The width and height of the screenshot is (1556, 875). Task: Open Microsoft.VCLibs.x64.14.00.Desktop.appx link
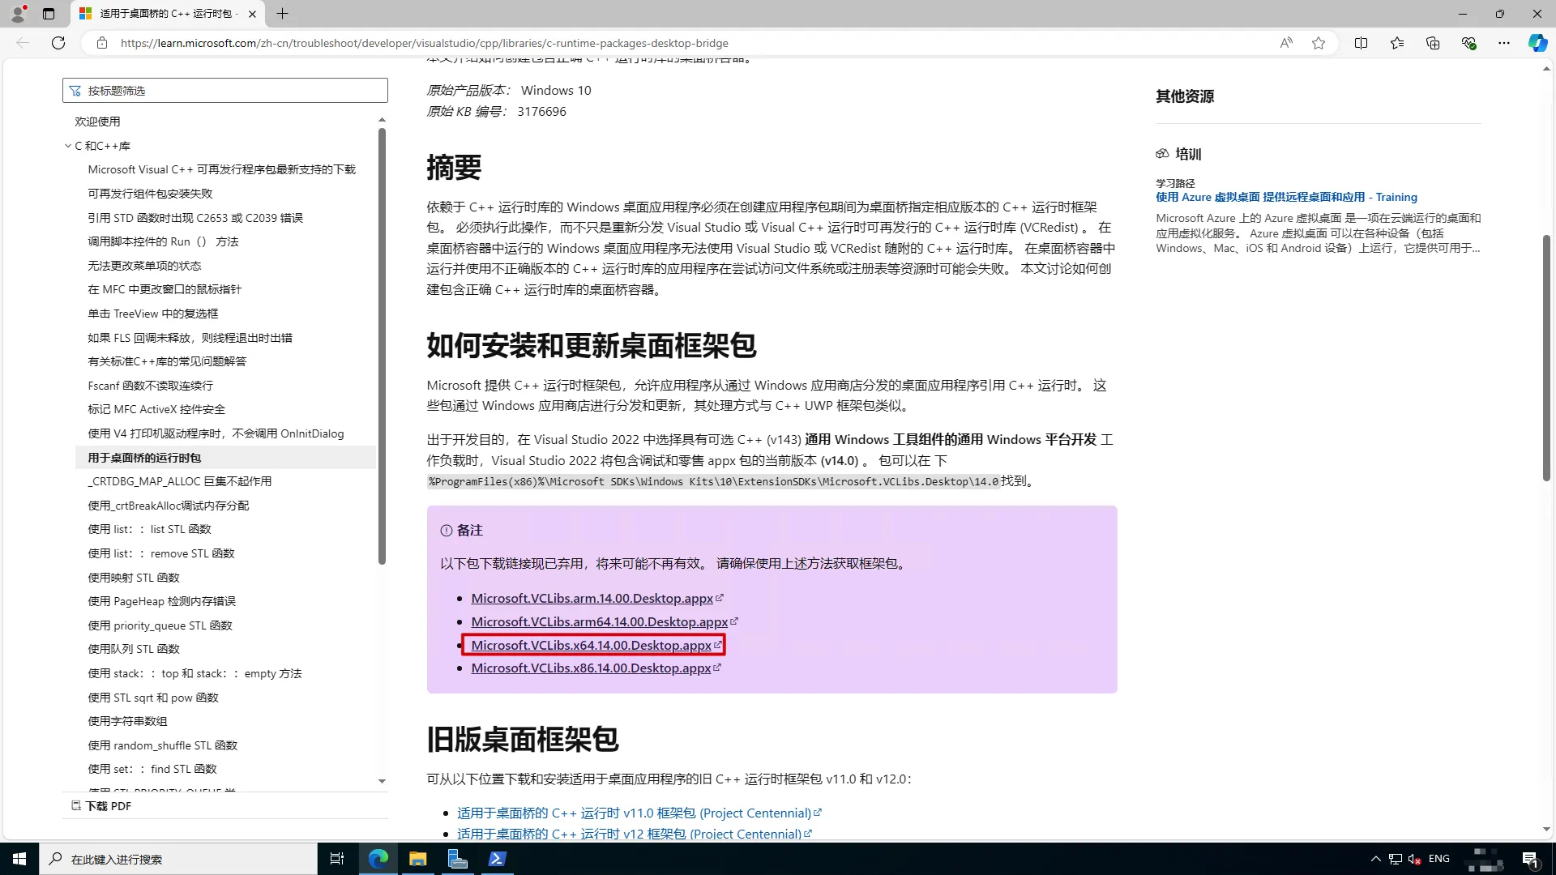(591, 645)
